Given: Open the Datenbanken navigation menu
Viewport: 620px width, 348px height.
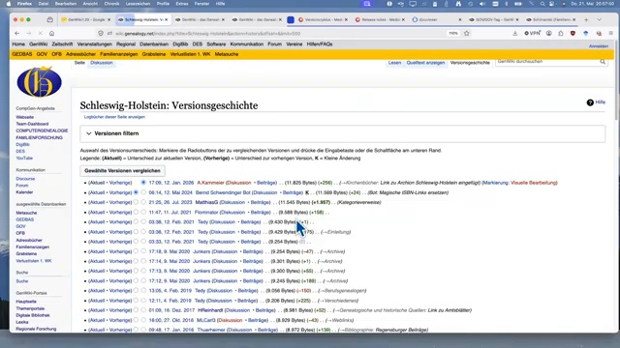Looking at the screenshot, I should [x=154, y=44].
